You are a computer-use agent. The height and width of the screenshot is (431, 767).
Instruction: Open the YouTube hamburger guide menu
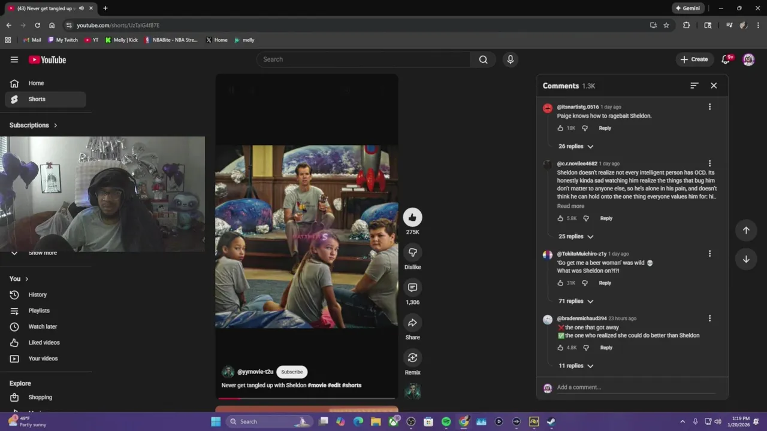(14, 59)
